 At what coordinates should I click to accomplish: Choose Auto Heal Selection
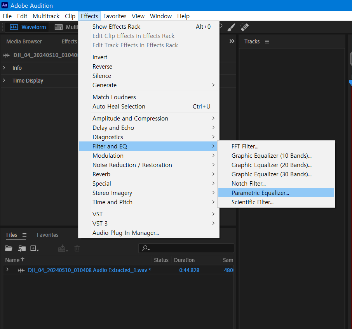(149, 107)
